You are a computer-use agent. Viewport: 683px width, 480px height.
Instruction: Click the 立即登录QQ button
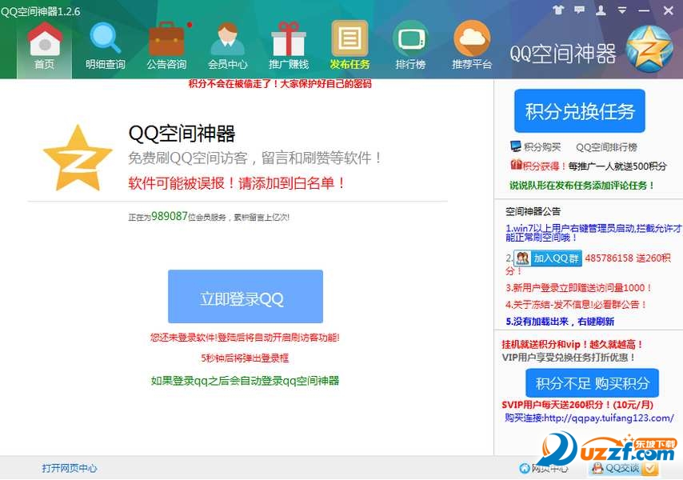[x=246, y=297]
